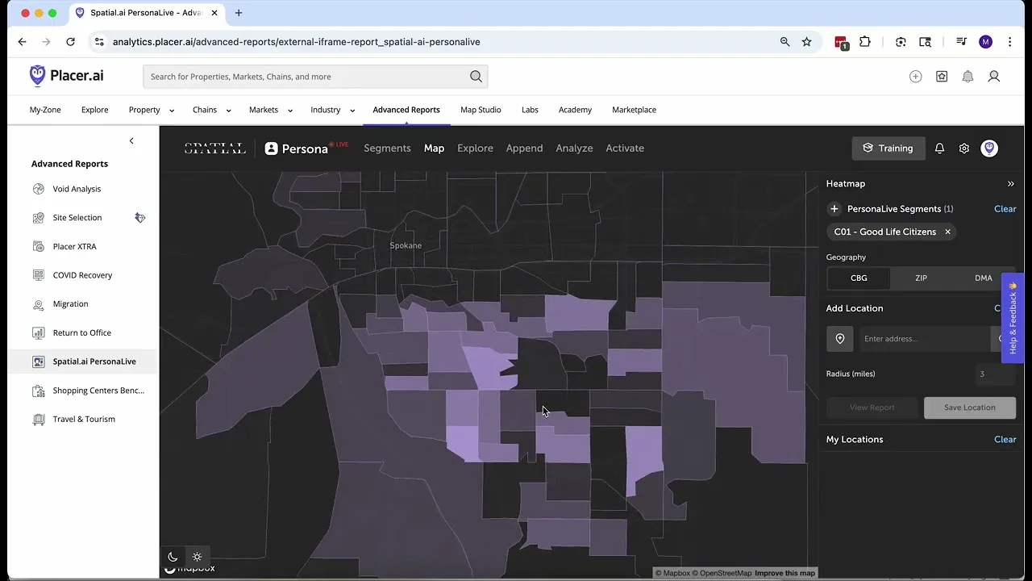Collapse the Heatmap panel
The height and width of the screenshot is (581, 1032).
(1010, 184)
